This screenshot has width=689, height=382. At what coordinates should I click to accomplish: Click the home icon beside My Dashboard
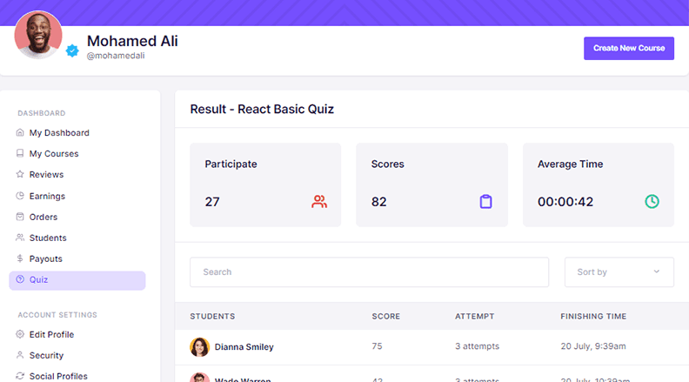click(x=21, y=133)
